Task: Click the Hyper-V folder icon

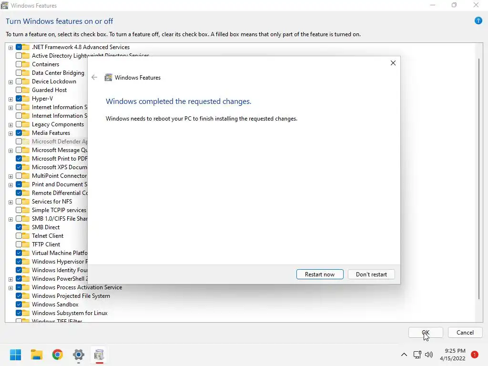Action: click(x=26, y=98)
